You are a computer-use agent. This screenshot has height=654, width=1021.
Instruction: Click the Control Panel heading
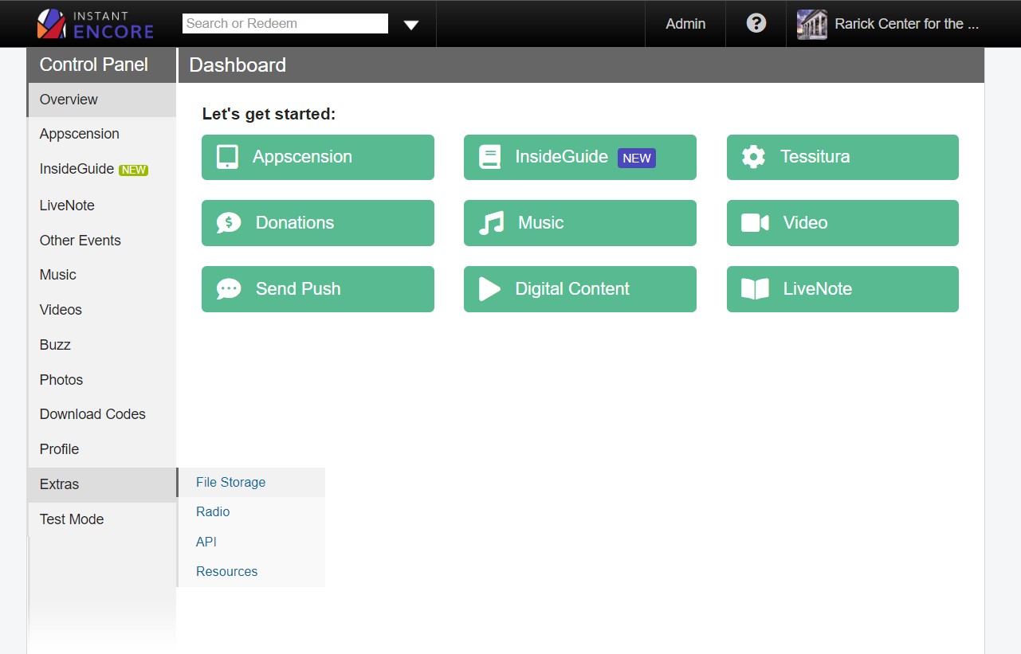pos(94,65)
